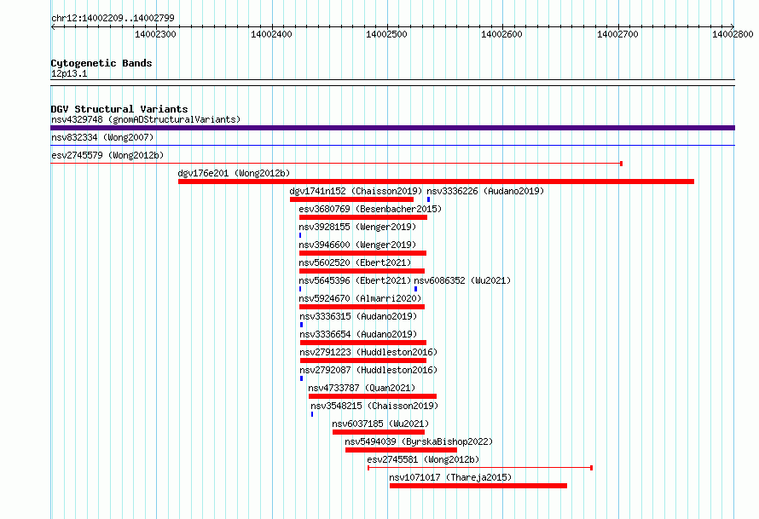This screenshot has height=519, width=759.
Task: Click the 12p13.1 band label
Action: [x=69, y=73]
